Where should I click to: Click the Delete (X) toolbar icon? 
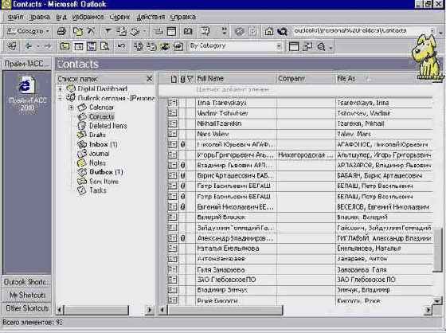[x=91, y=31]
